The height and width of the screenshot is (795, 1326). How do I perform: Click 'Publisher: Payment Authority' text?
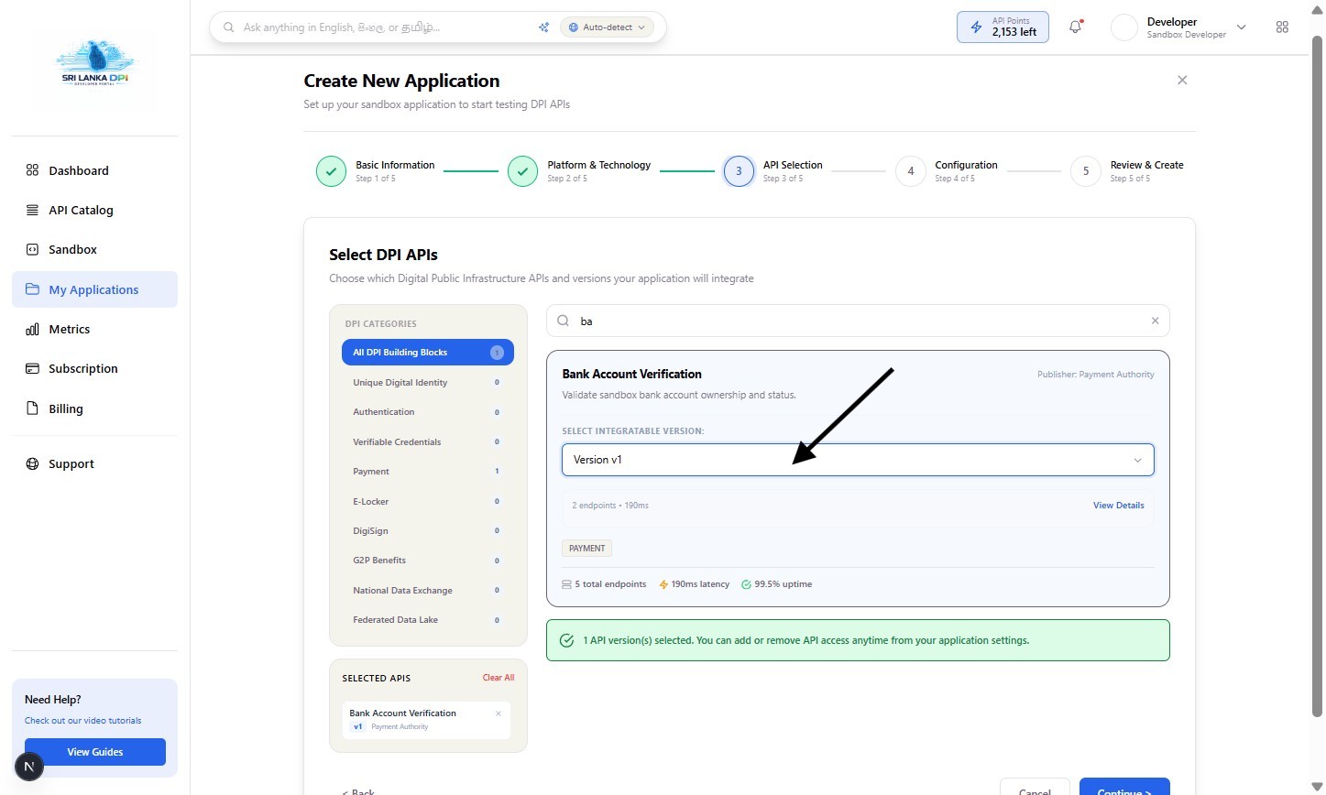coord(1095,375)
